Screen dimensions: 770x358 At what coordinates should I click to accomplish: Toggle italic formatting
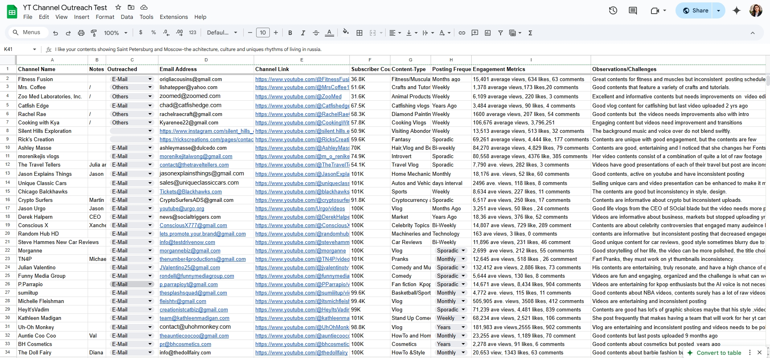303,33
